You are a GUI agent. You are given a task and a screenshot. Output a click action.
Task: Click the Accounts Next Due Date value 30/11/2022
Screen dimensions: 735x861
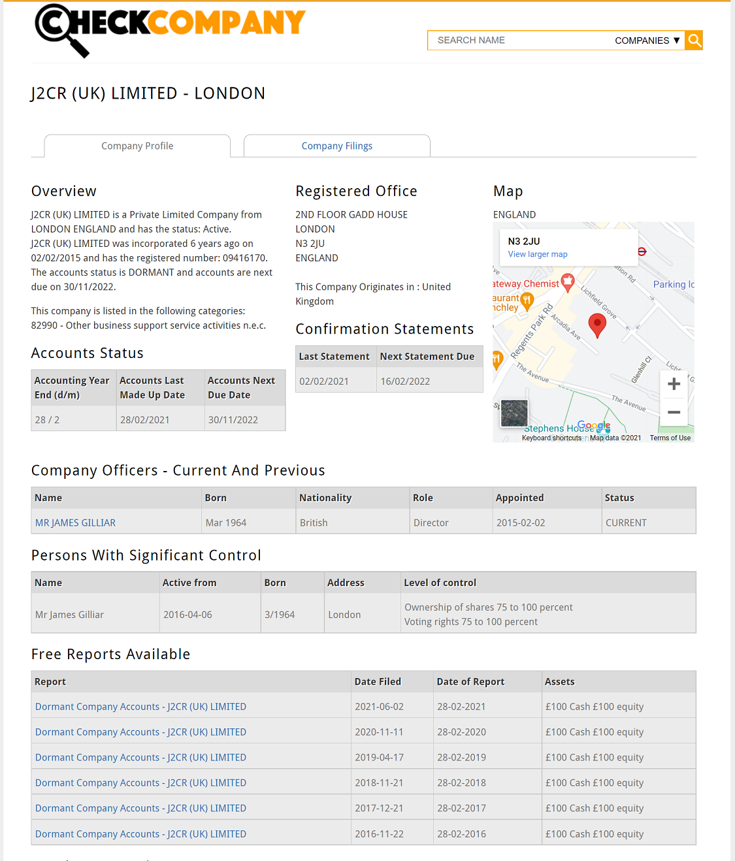point(233,420)
